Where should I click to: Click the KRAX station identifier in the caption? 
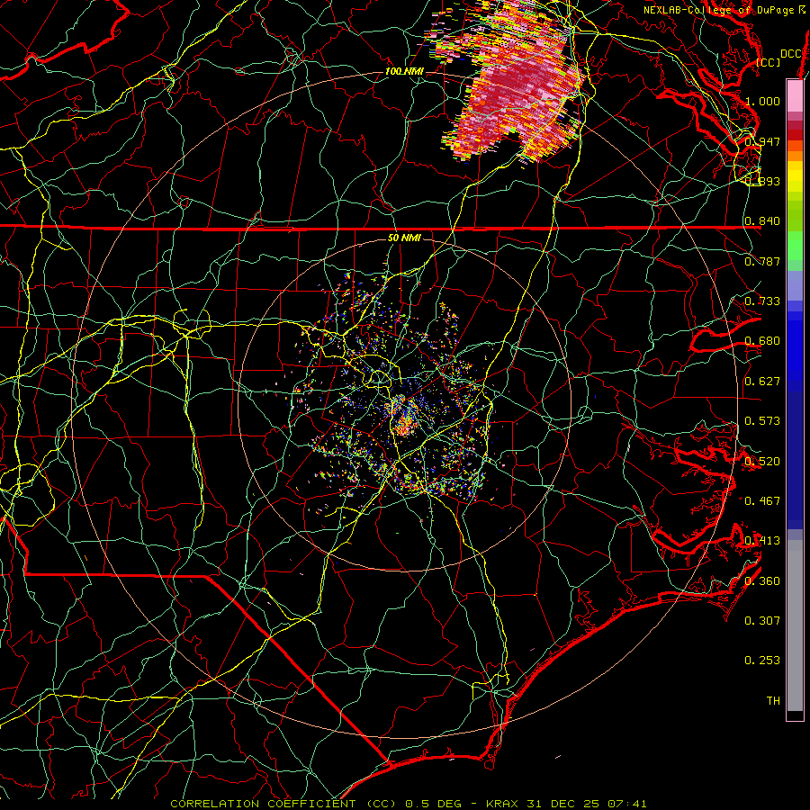tap(504, 804)
